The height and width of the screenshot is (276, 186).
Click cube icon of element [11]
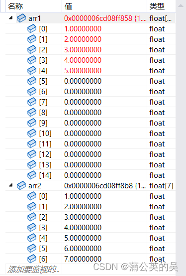click(x=32, y=143)
